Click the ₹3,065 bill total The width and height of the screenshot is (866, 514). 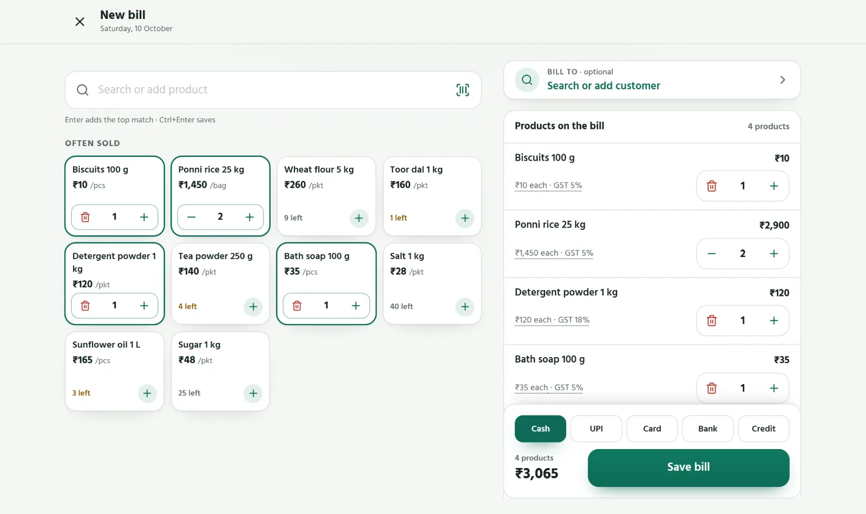point(536,473)
